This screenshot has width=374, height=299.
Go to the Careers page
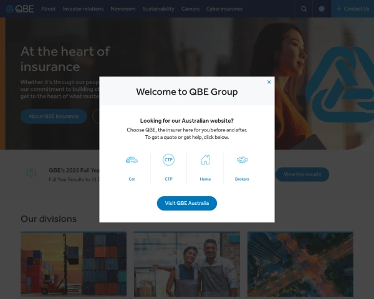(x=190, y=9)
